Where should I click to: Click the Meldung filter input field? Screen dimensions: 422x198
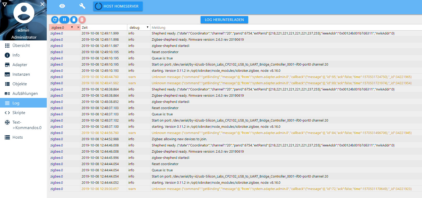286,27
